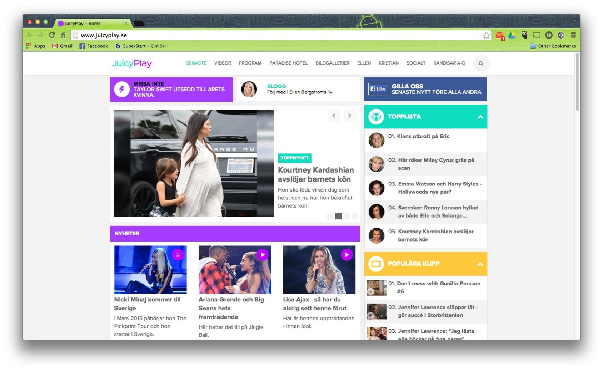Click the Topplista trophy icon
The width and height of the screenshot is (603, 371).
[376, 116]
